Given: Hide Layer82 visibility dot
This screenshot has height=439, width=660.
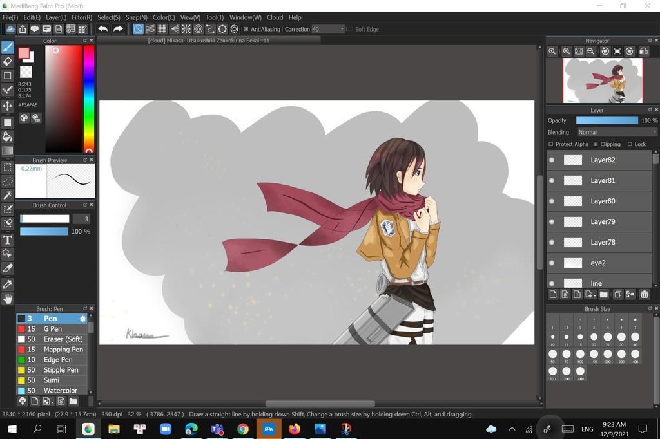Looking at the screenshot, I should tap(552, 160).
